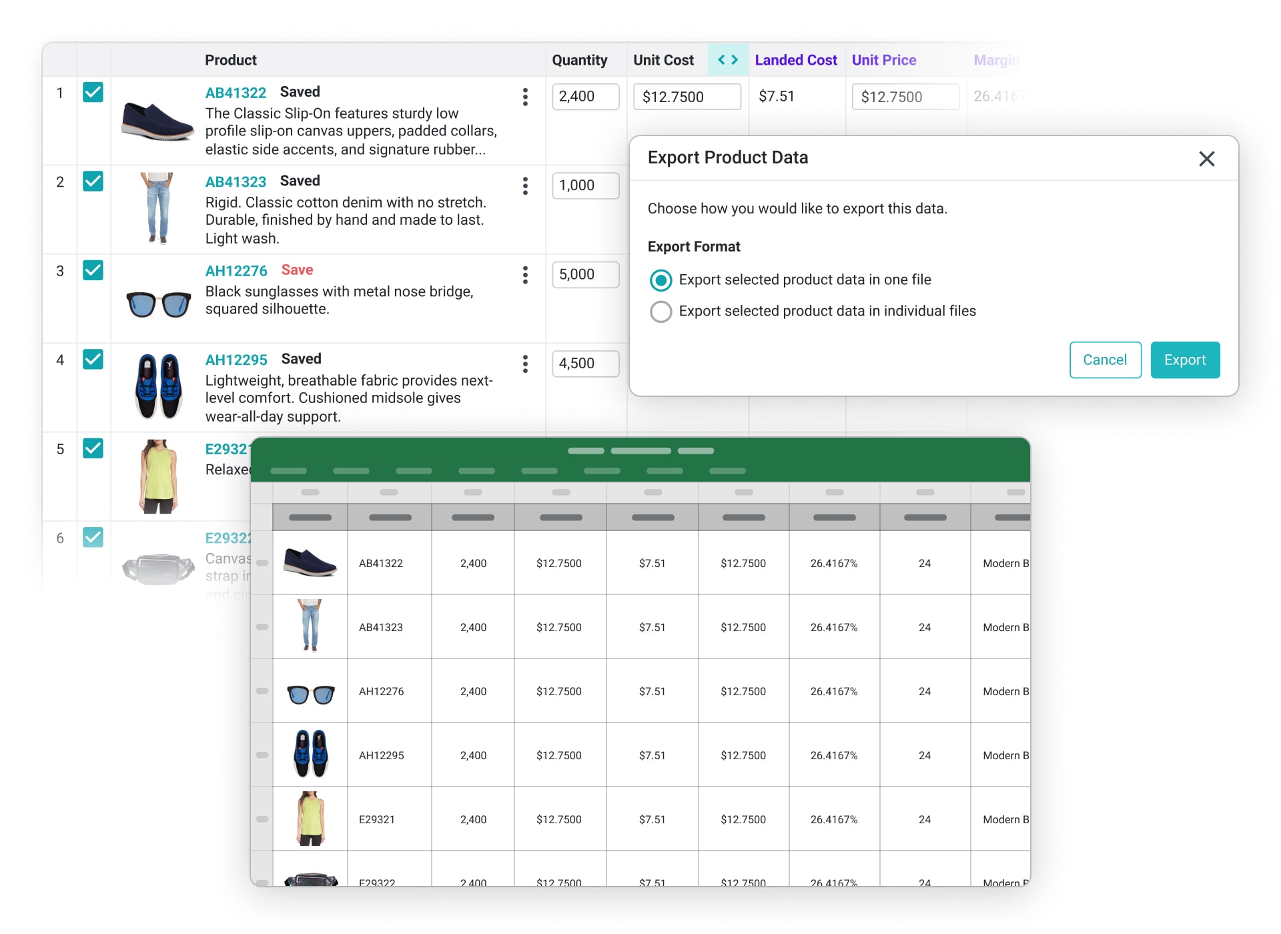This screenshot has height=934, width=1281.
Task: Toggle the checkbox for row 5
Action: pos(93,448)
